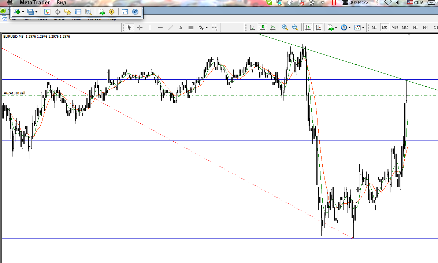Switch timeframe to M15
This screenshot has width=438, height=263.
(395, 27)
